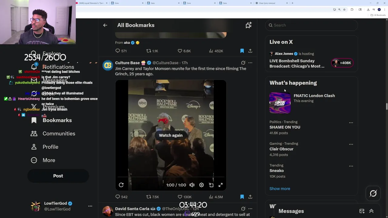388x218 pixels.
Task: Click the Post button
Action: (x=58, y=176)
